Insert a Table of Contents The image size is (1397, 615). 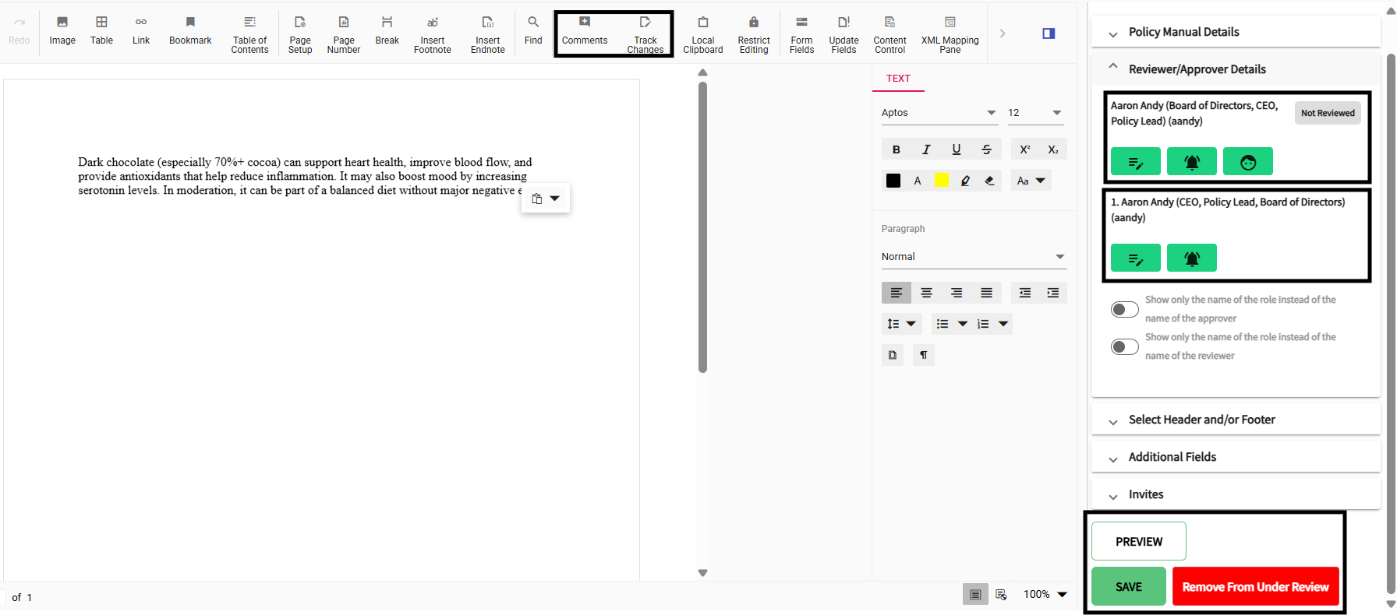point(249,34)
